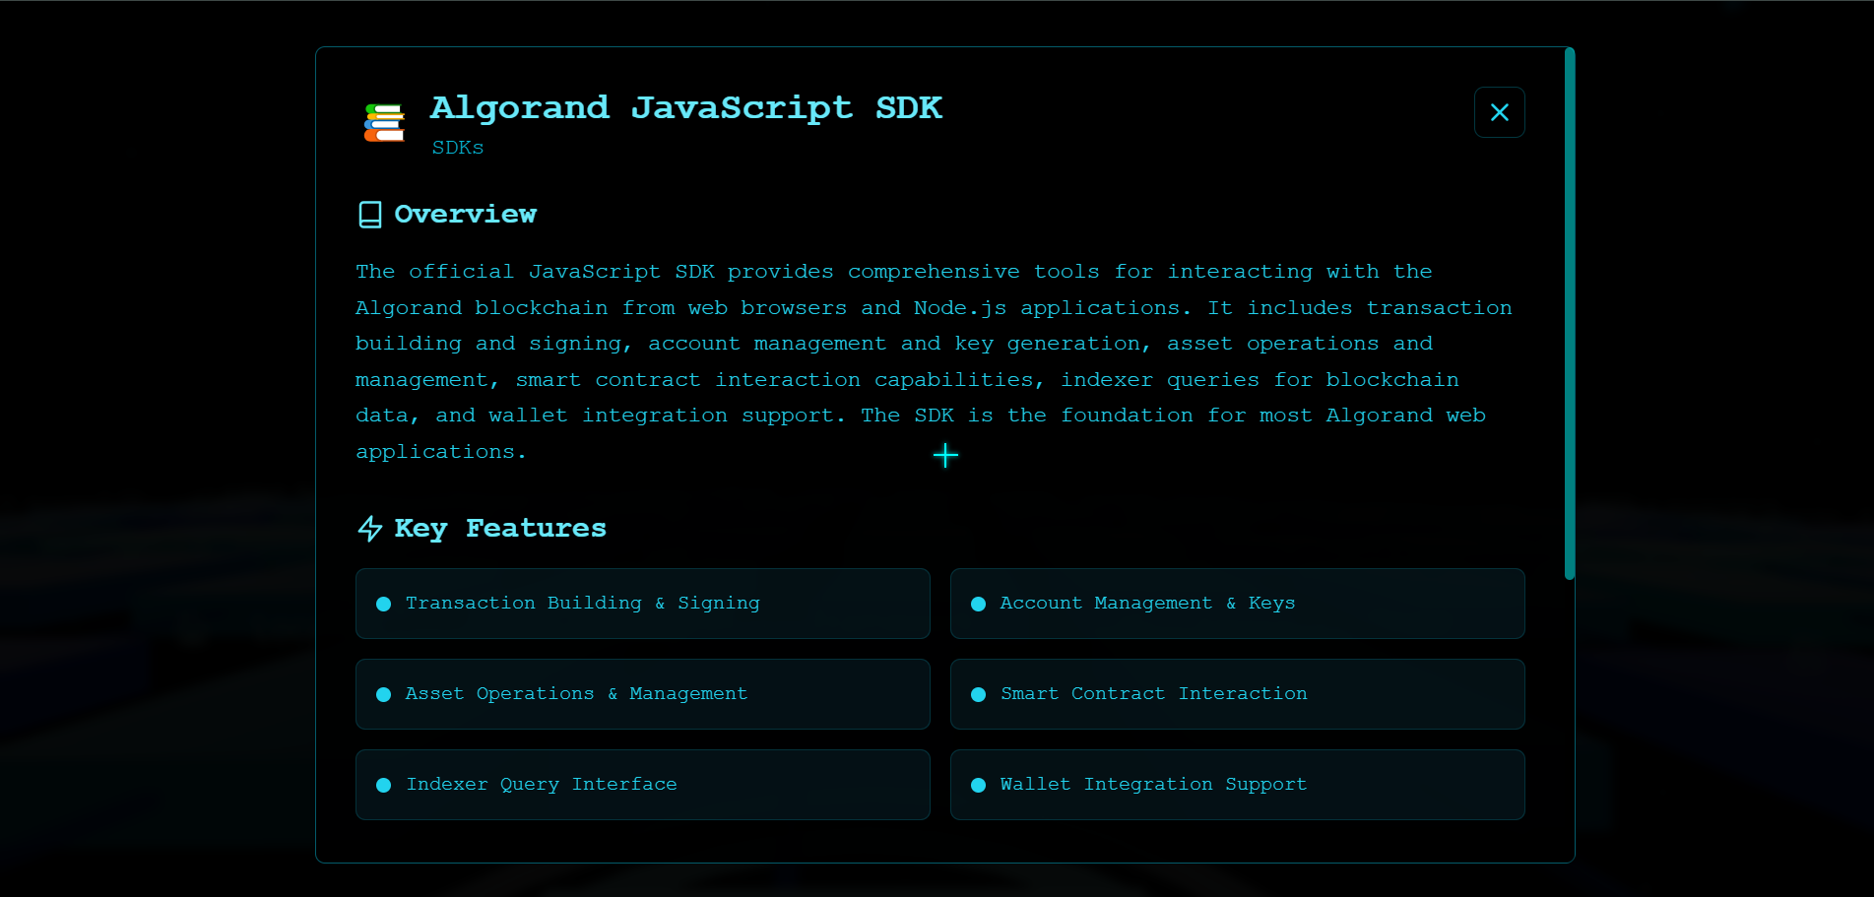Click the stacked books icon beside title

click(x=384, y=123)
